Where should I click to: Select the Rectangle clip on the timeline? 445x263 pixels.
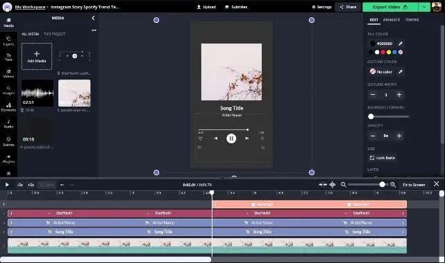(310, 204)
